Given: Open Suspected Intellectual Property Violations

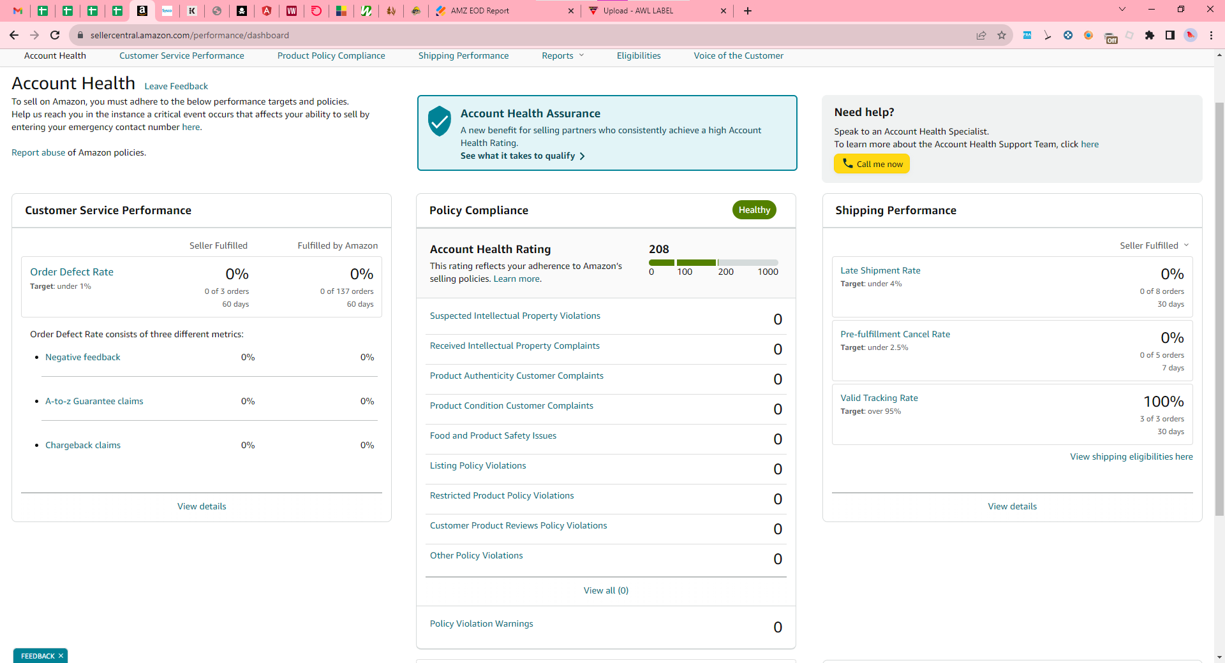Looking at the screenshot, I should click(x=515, y=316).
